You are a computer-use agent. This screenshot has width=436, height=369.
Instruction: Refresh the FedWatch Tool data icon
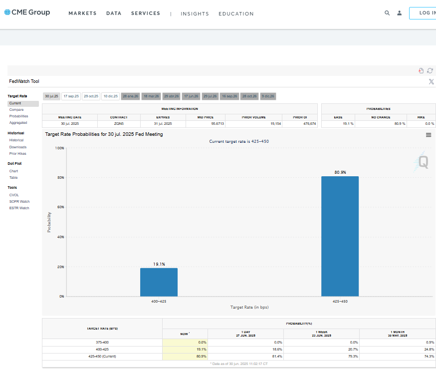(x=430, y=71)
